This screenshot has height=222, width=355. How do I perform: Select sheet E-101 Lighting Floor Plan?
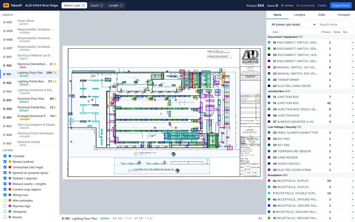pos(30,74)
